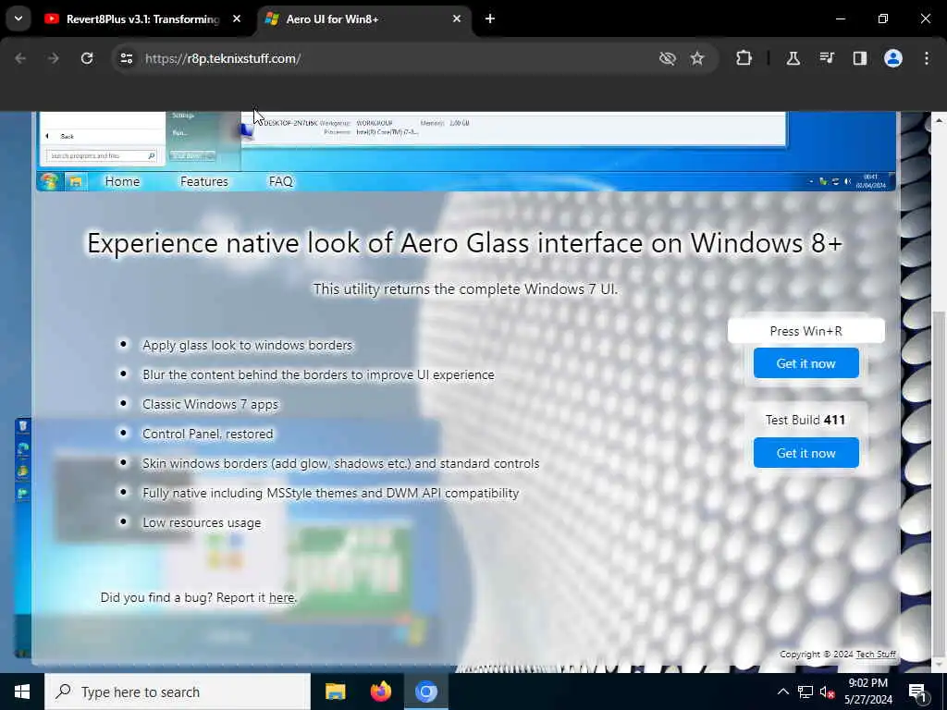Bookmark this page with the star icon
Image resolution: width=947 pixels, height=710 pixels.
[x=697, y=58]
